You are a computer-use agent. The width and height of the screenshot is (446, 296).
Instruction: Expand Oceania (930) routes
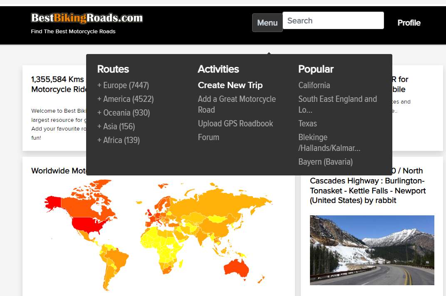124,113
